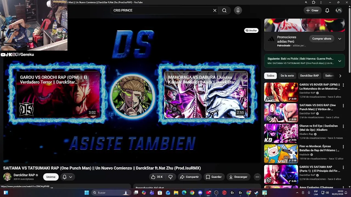Select the Todos filter chip

(270, 76)
